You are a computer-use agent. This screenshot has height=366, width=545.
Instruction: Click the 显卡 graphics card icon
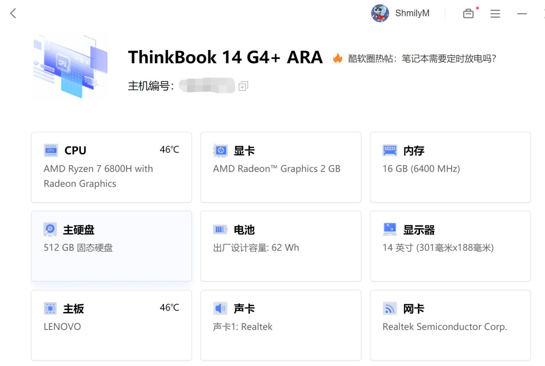pos(220,150)
